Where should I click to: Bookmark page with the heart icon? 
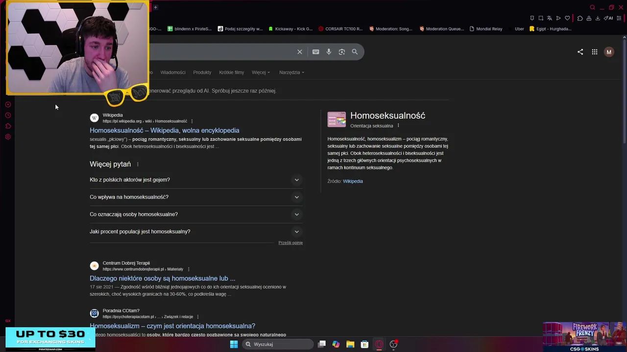tap(567, 18)
